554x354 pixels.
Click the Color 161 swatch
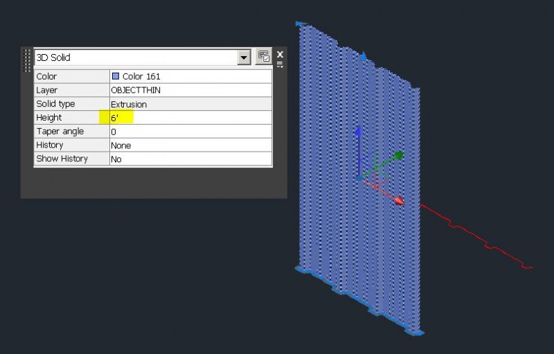pos(116,76)
